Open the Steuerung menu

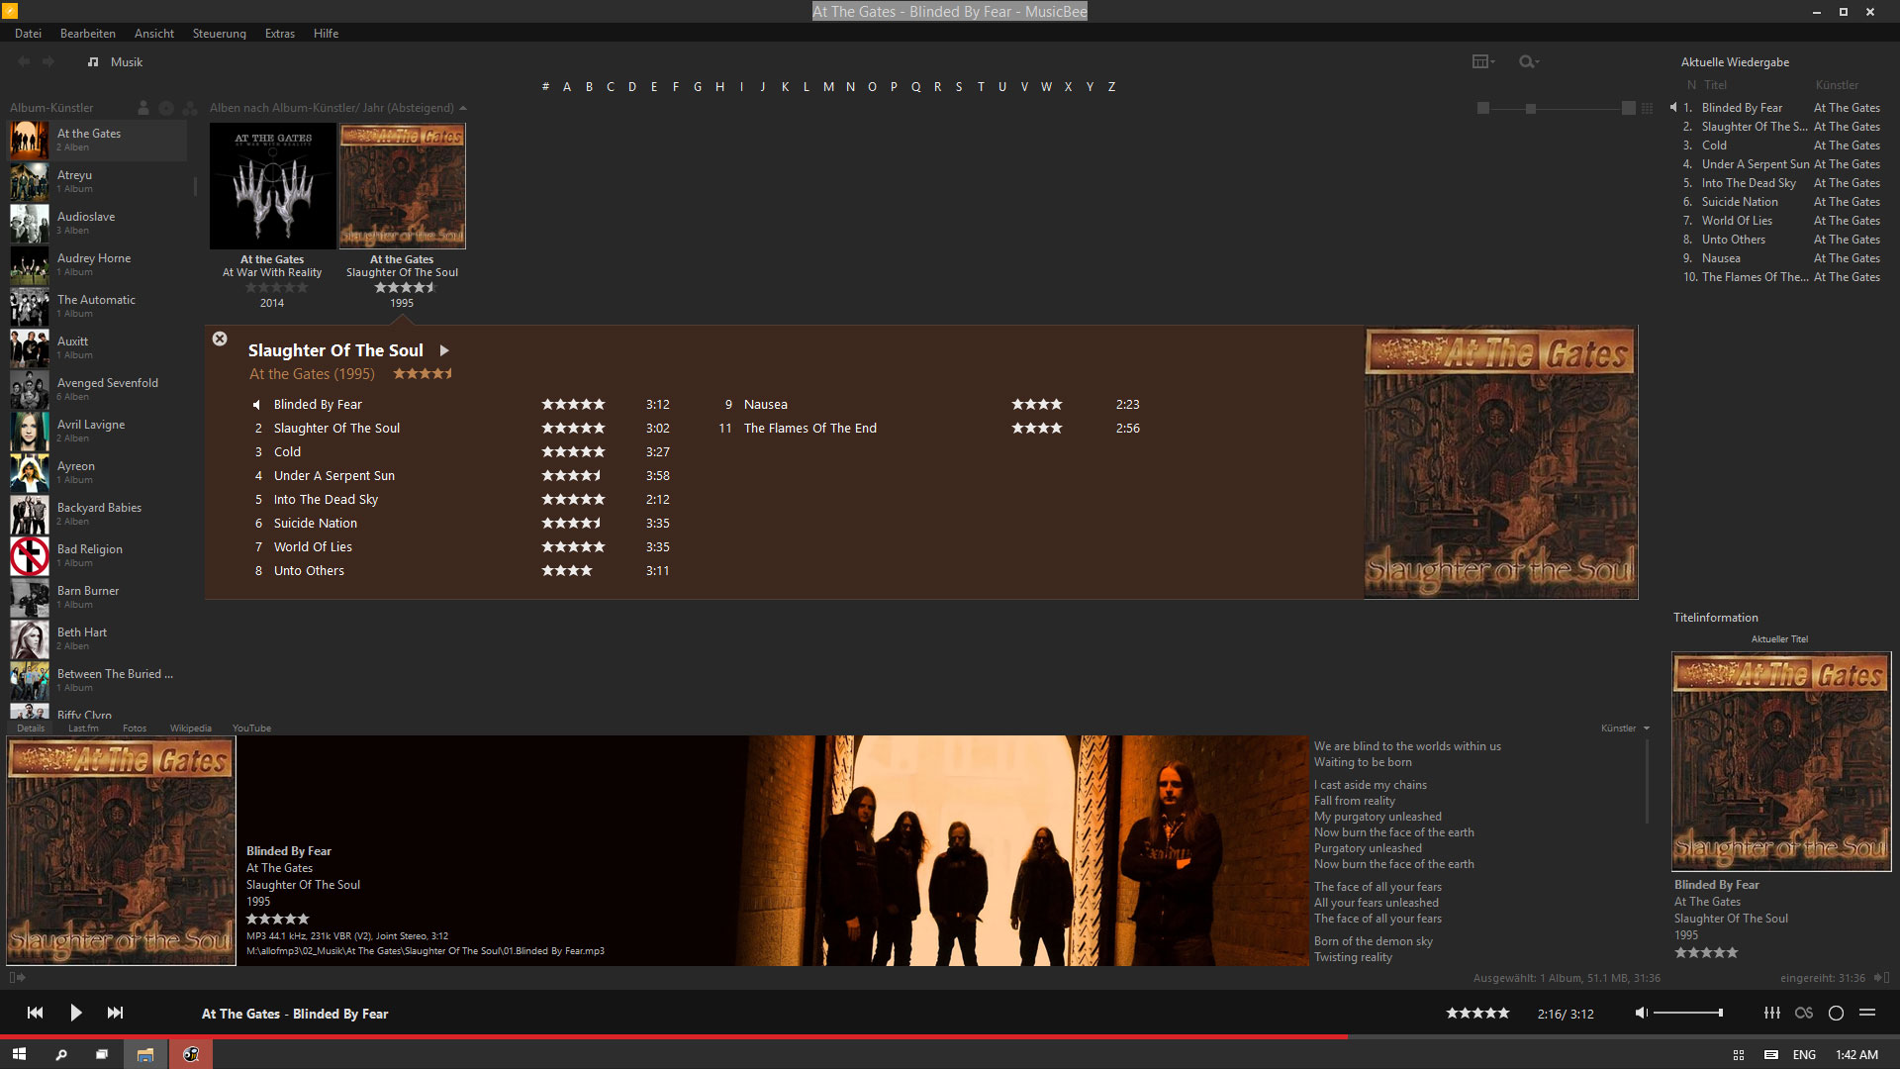click(x=220, y=34)
